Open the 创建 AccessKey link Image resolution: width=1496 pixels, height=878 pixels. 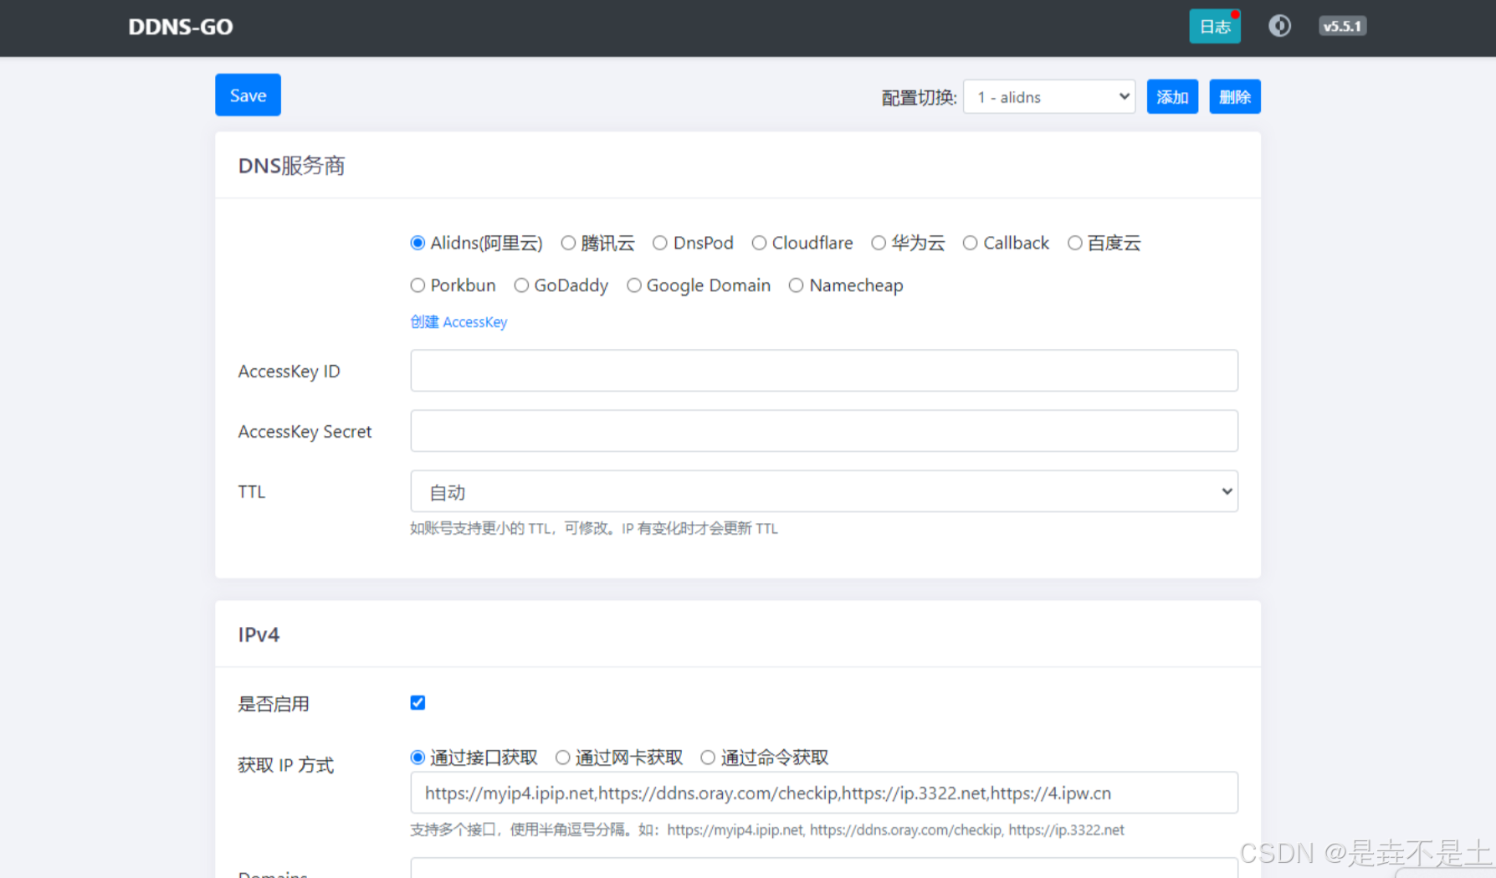click(459, 322)
